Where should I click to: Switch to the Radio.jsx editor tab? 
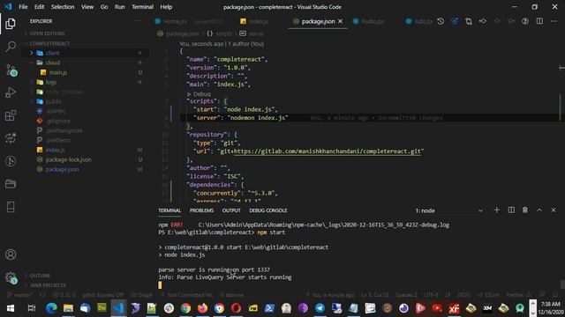point(373,21)
